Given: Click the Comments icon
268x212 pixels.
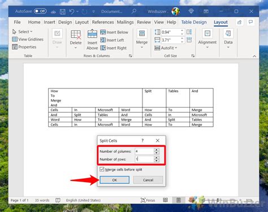Looking at the screenshot, I should point(250,22).
